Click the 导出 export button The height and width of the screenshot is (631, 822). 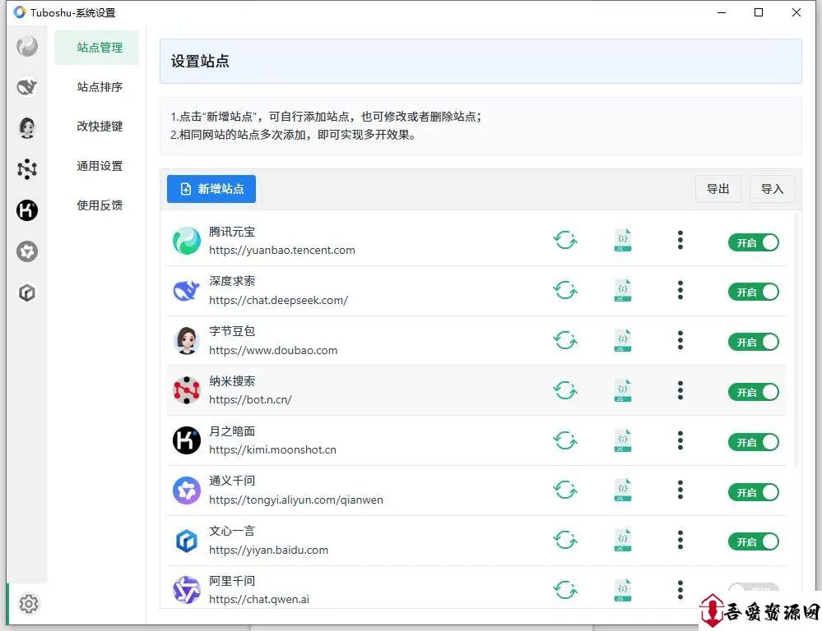click(x=718, y=188)
